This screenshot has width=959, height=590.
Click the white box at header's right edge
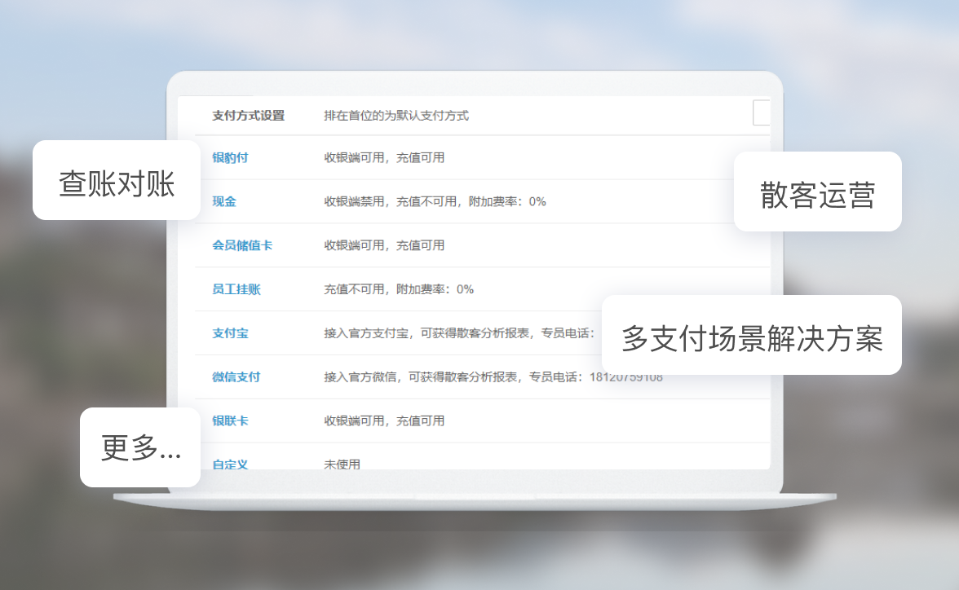762,112
